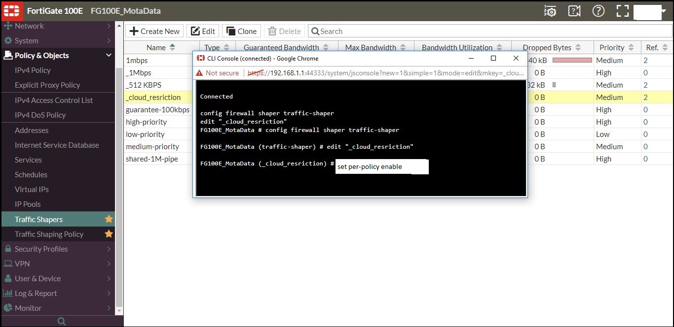This screenshot has width=674, height=327.
Task: Click the Fortinet logo icon
Action: tap(11, 10)
